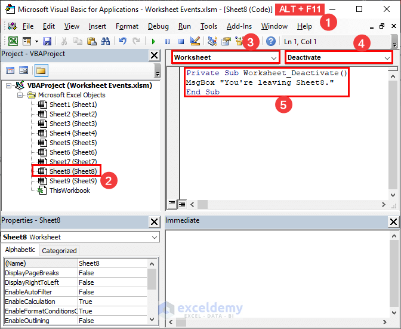Open the File menu
Viewport: 401px width, 329px height.
[x=28, y=26]
